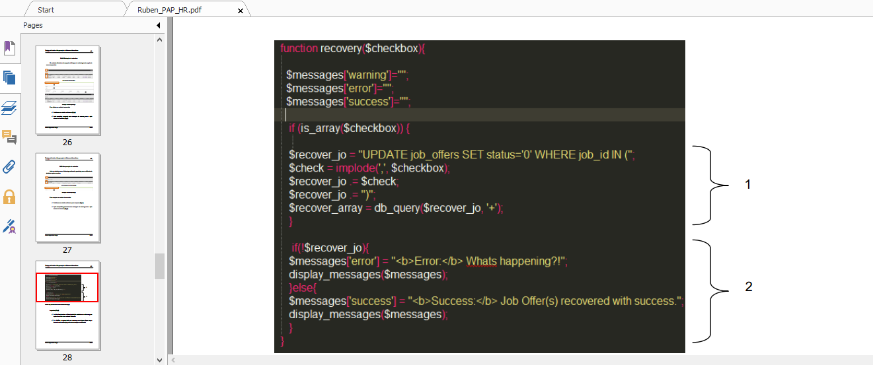Click the '$recover_array = db_query' line
The height and width of the screenshot is (365, 873).
[x=396, y=208]
